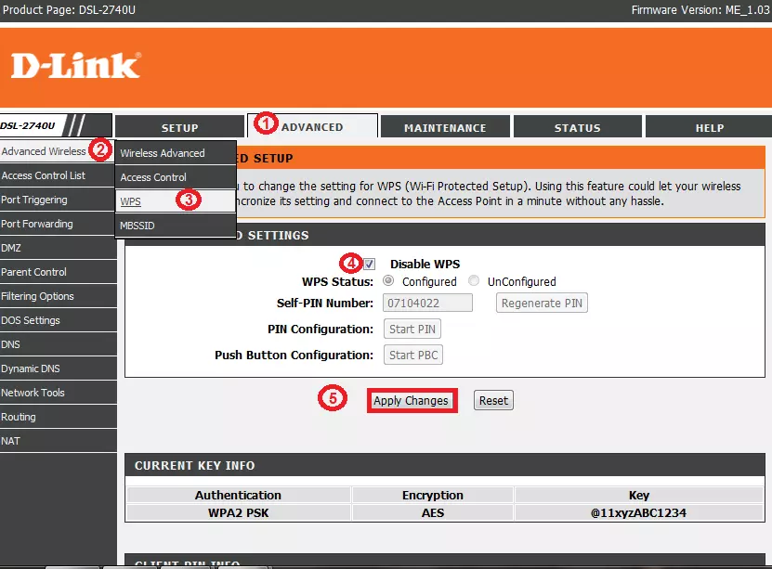
Task: Click the Authentication column header
Action: [239, 495]
